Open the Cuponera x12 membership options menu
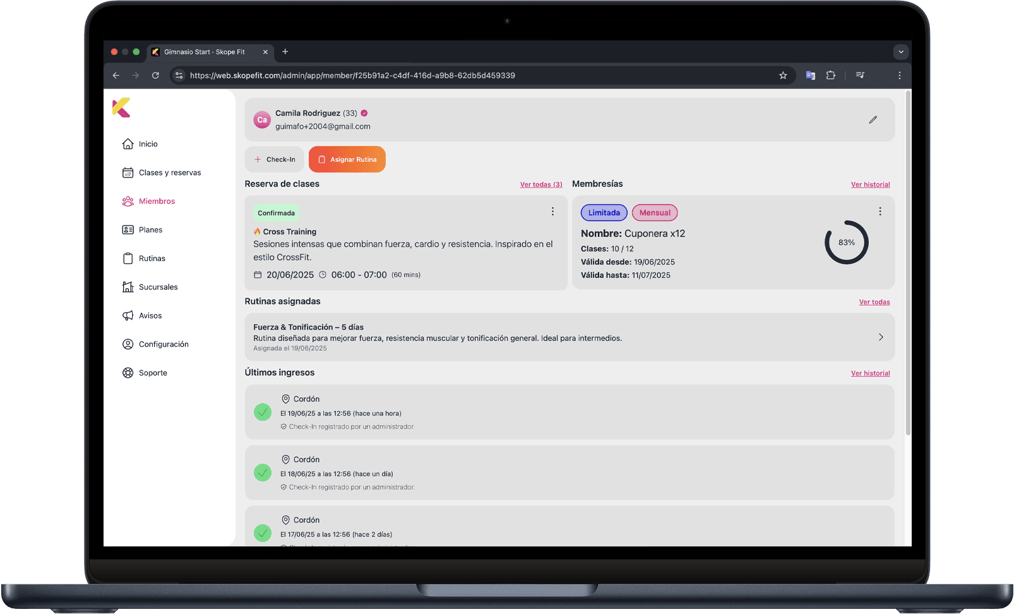The image size is (1014, 614). [x=880, y=211]
